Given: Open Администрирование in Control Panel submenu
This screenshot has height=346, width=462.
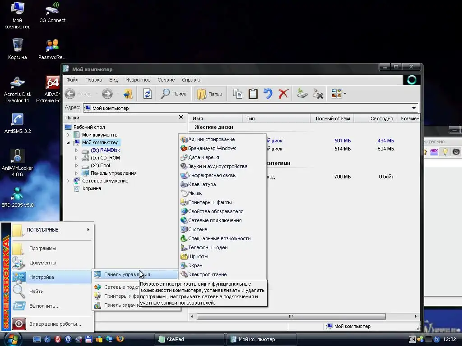Looking at the screenshot, I should click(x=222, y=140).
